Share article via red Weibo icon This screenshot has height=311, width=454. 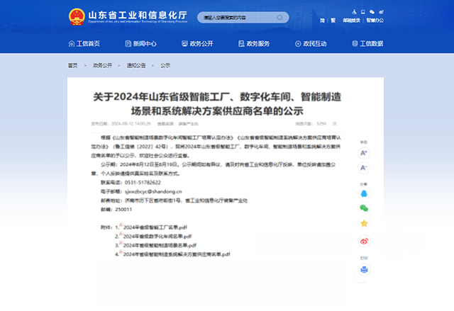(x=364, y=241)
